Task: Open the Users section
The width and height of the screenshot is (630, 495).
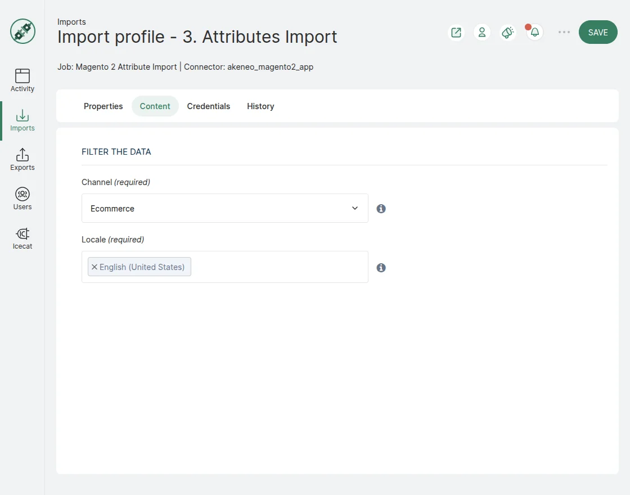Action: point(22,199)
